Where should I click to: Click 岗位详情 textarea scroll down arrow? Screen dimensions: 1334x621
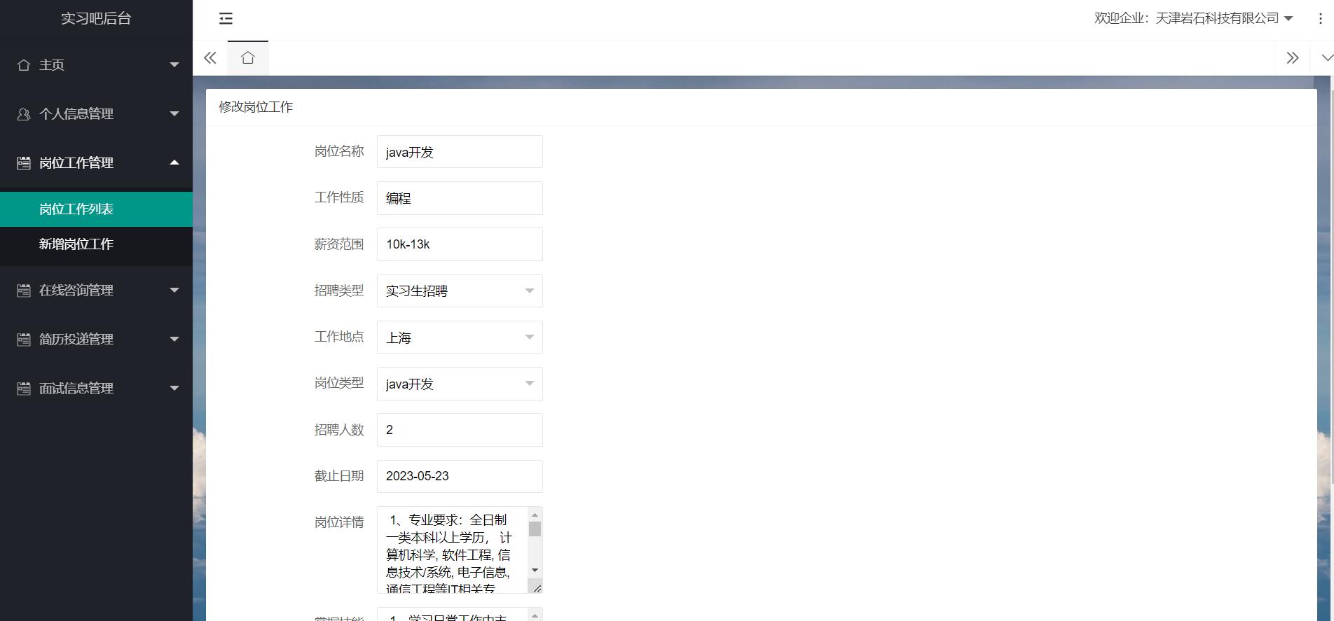point(535,571)
